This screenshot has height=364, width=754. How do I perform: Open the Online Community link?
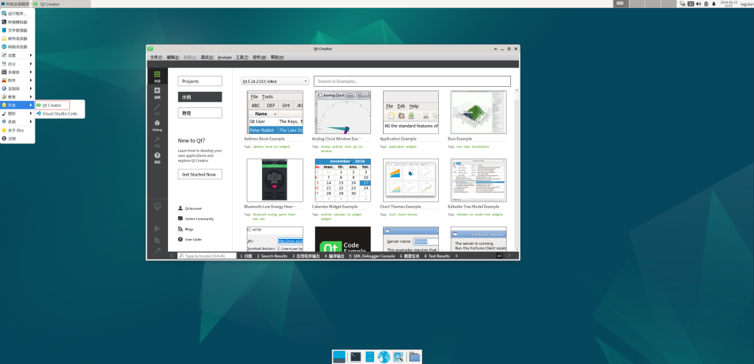point(199,219)
